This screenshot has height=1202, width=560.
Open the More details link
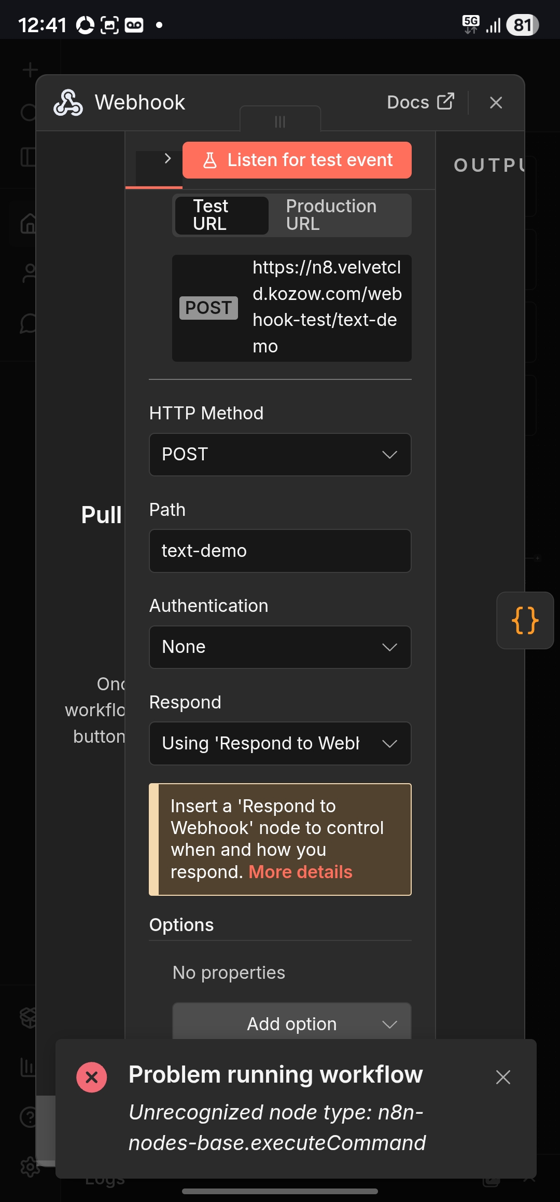tap(300, 872)
